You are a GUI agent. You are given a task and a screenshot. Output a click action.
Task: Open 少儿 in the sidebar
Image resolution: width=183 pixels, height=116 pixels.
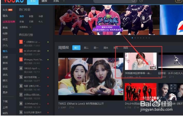pos(5,45)
